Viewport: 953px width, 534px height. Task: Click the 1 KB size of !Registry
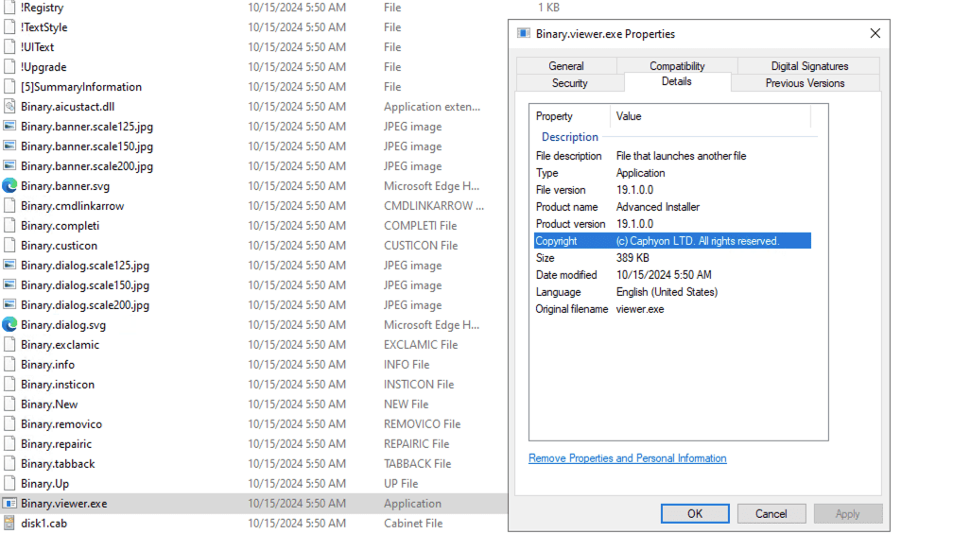click(x=548, y=8)
